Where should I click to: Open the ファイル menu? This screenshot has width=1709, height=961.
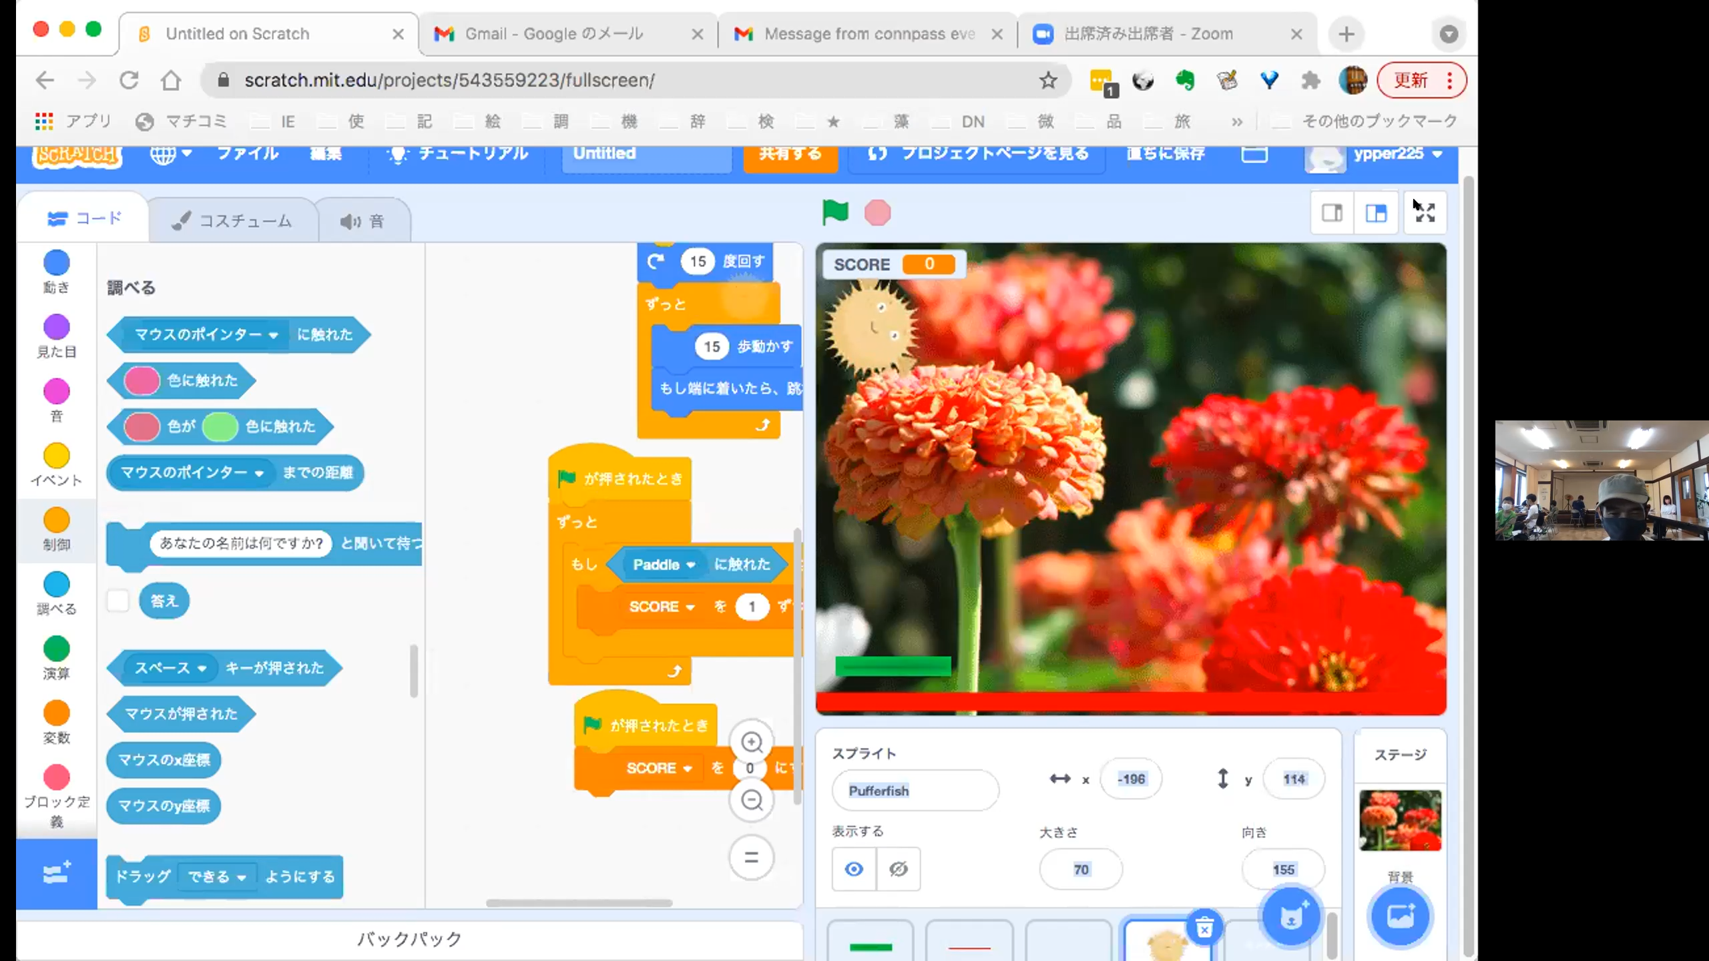click(x=248, y=153)
